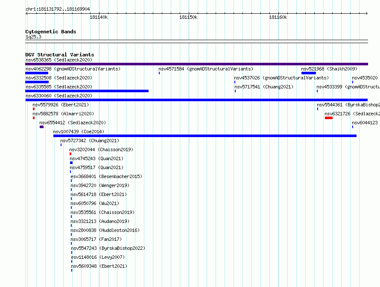This screenshot has height=287, width=380.
Task: Select the small blue nsv4745243 bar
Action: click(x=71, y=163)
